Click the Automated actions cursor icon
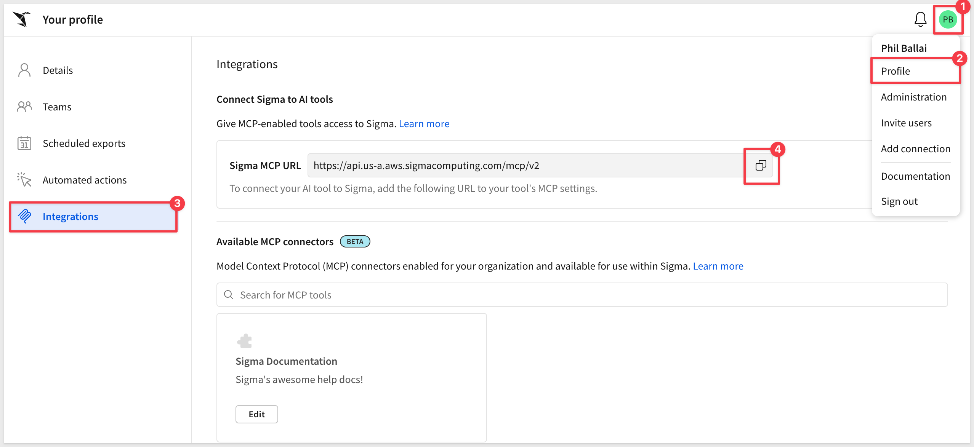This screenshot has height=447, width=974. point(24,180)
